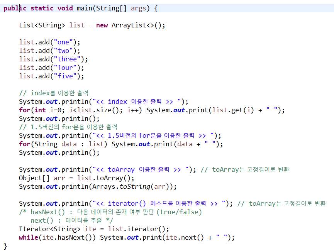Viewport: 334px width, 252px height.
Task: Click the Object[] arr = list.toArray() line
Action: pyautogui.click(x=77, y=178)
